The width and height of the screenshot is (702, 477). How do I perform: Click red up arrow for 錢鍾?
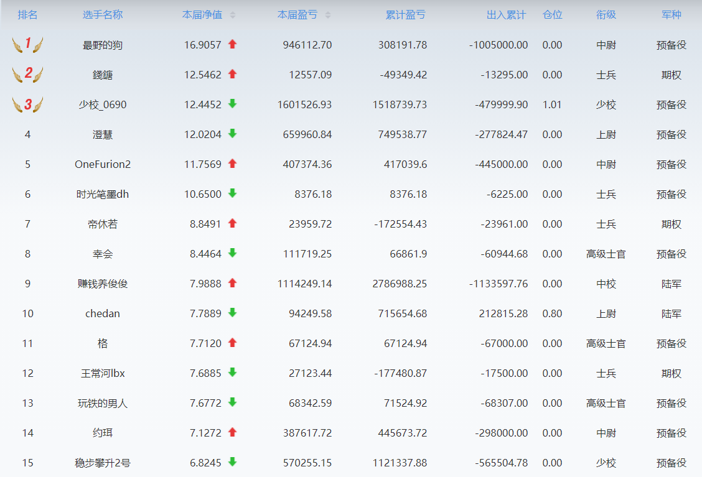(x=232, y=74)
